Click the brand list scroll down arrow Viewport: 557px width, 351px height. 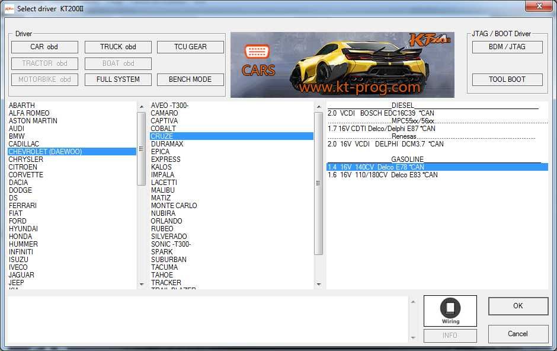tap(142, 284)
